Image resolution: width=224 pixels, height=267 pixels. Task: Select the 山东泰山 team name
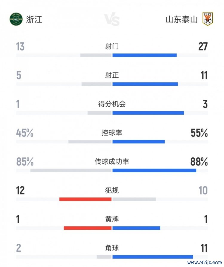[182, 20]
